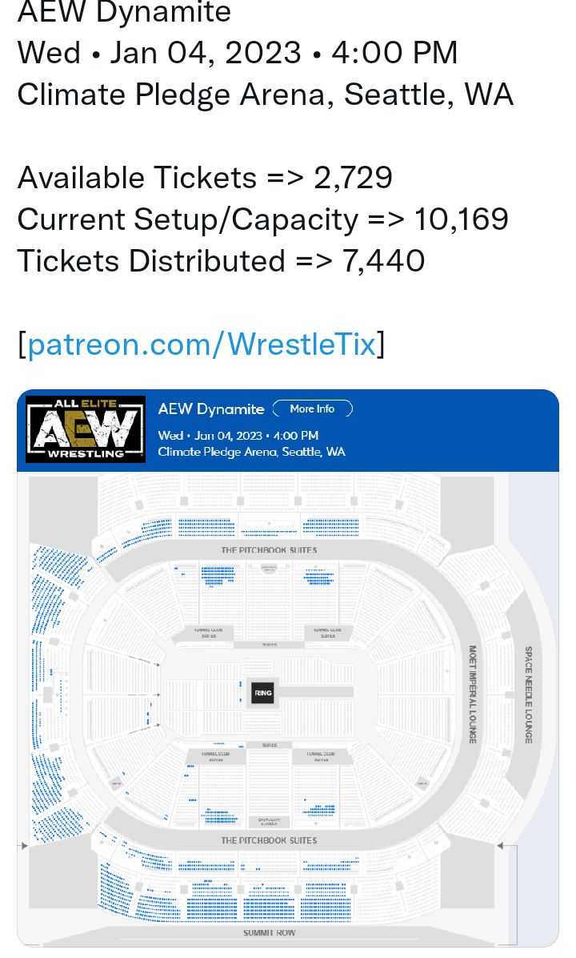The image size is (576, 958).
Task: Open the patreon.com/WrestleTix link
Action: (202, 344)
